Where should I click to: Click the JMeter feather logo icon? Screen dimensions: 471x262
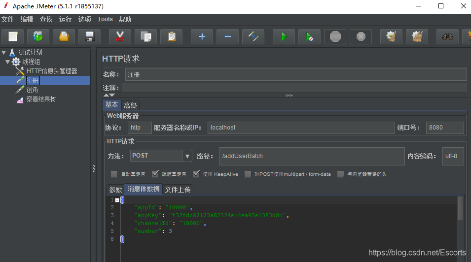click(x=6, y=6)
